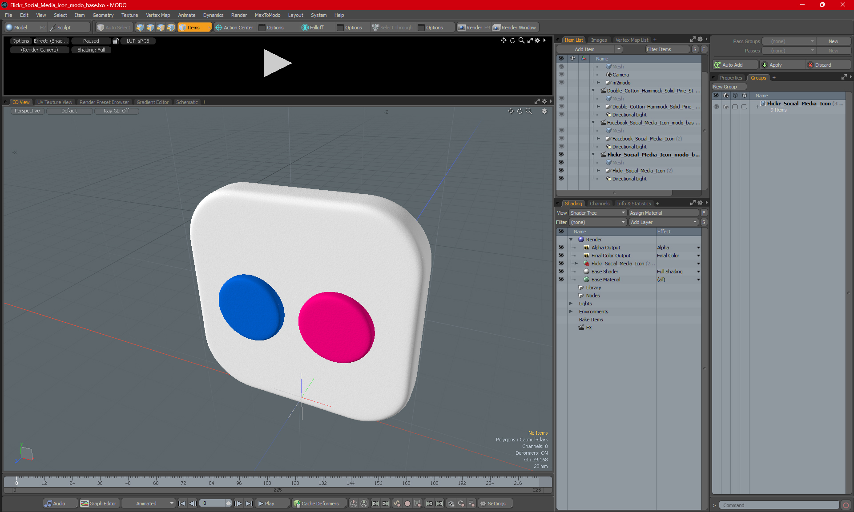
Task: Click the Action Center crosshair icon
Action: 219,28
